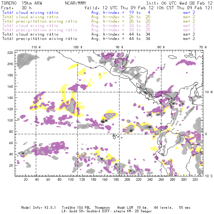The width and height of the screenshot is (214, 214).
Task: Click the "Model Info: V3.3.1" footer text
Action: click(38, 208)
